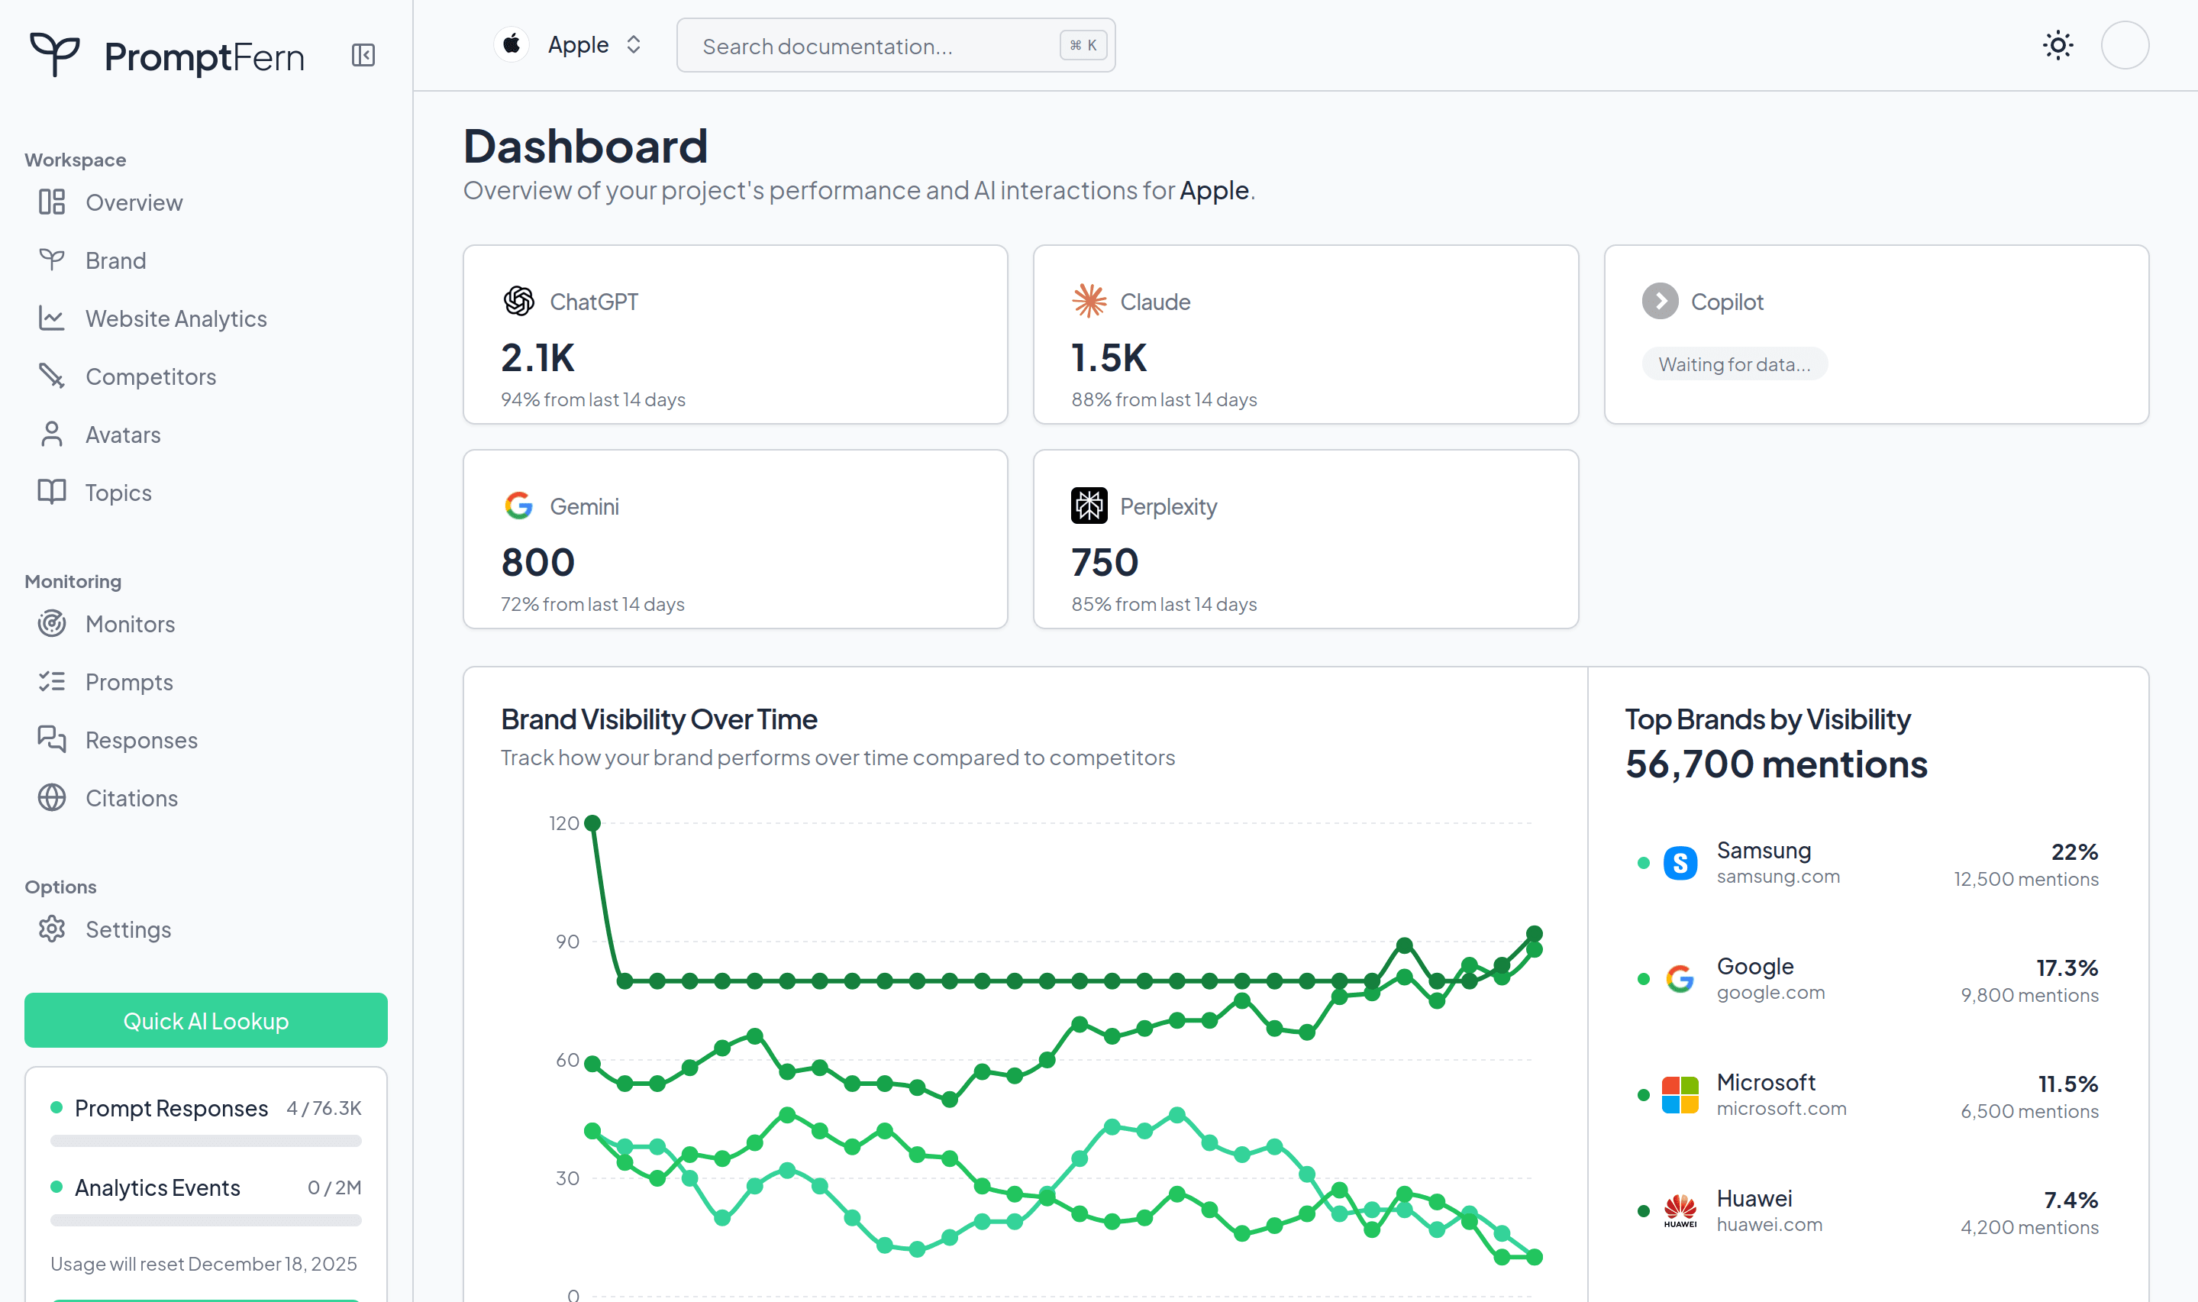Screen dimensions: 2198x1302
Task: Click the PromptFern leaf logo
Action: 54,54
